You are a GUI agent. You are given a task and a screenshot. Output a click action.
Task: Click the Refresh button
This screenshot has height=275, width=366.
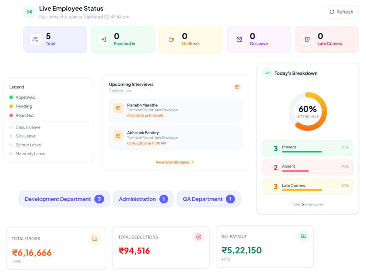(x=341, y=12)
